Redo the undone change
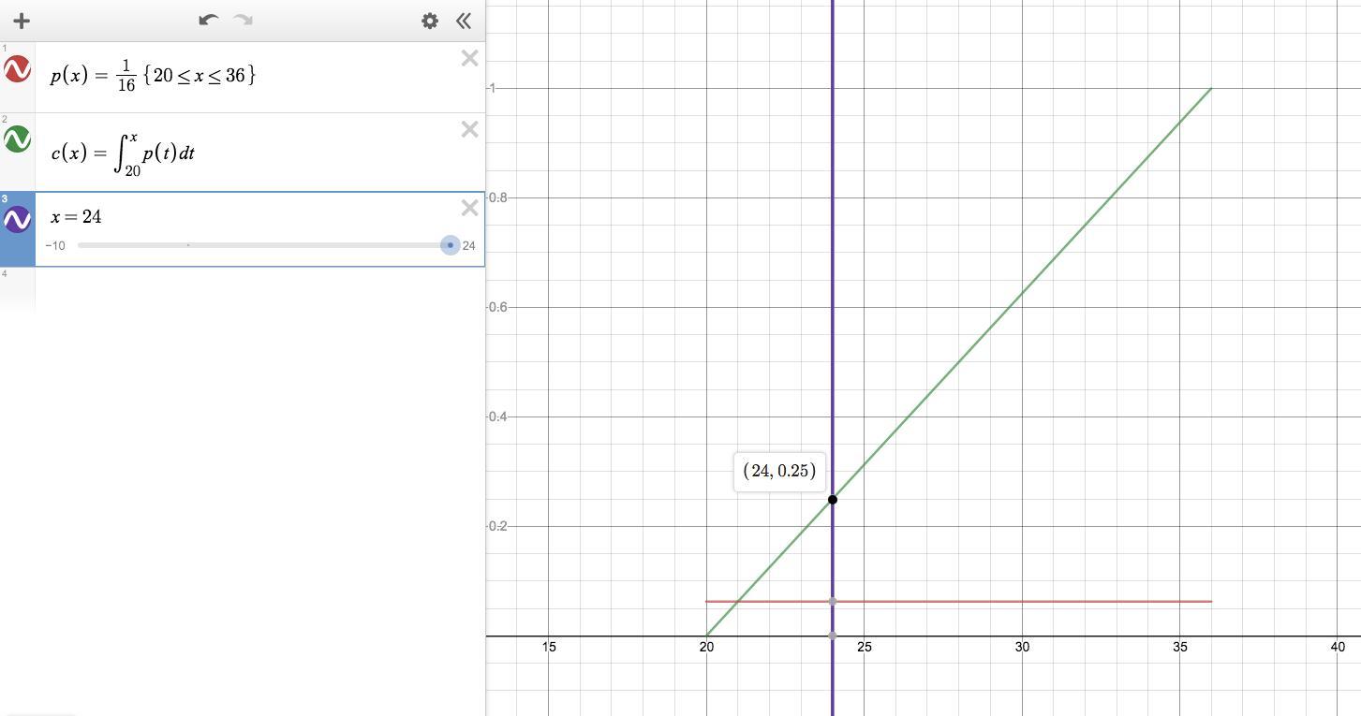 pyautogui.click(x=244, y=20)
